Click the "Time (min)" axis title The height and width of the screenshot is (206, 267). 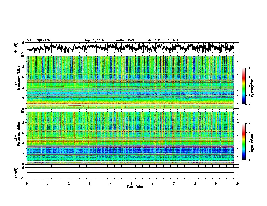135,187
